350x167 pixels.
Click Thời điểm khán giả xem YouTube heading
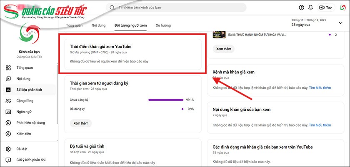101,47
